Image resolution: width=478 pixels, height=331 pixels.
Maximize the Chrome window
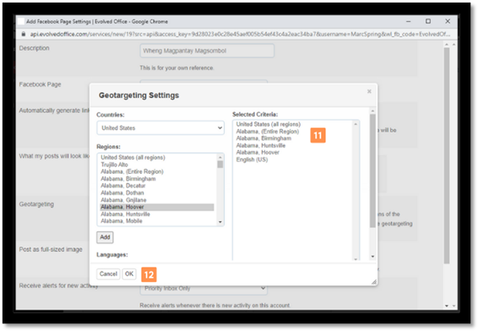[x=428, y=21]
